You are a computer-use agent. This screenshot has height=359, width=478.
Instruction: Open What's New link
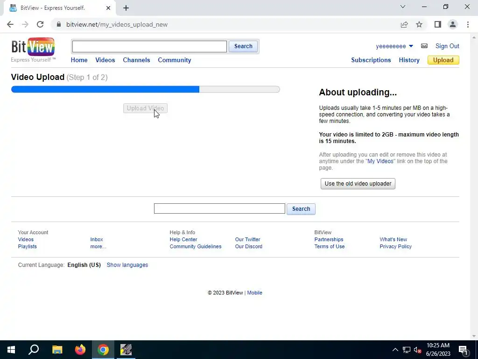click(393, 239)
